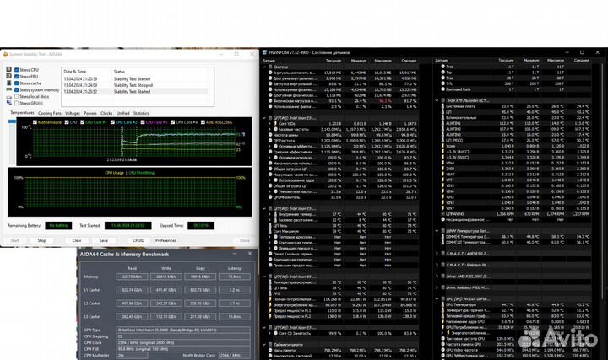Click the Clear button
The image size is (608, 360).
(77, 240)
